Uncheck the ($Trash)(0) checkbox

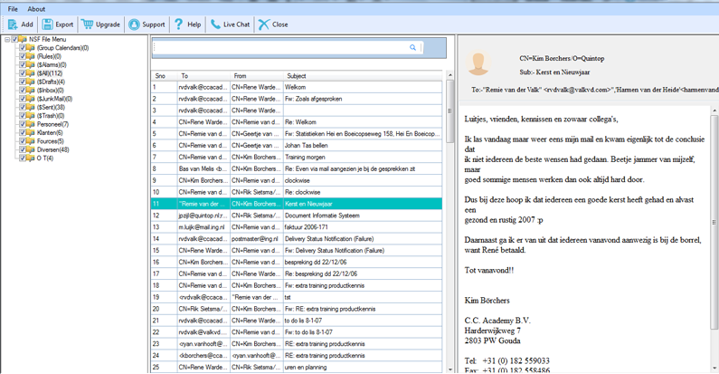tap(22, 116)
